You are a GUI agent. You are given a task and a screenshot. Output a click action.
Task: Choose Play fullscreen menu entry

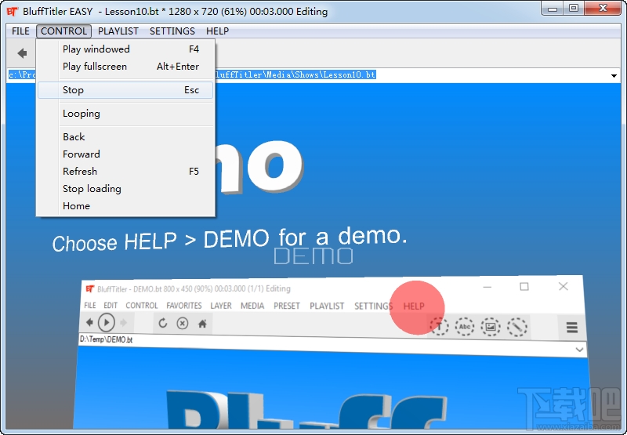tap(125, 67)
